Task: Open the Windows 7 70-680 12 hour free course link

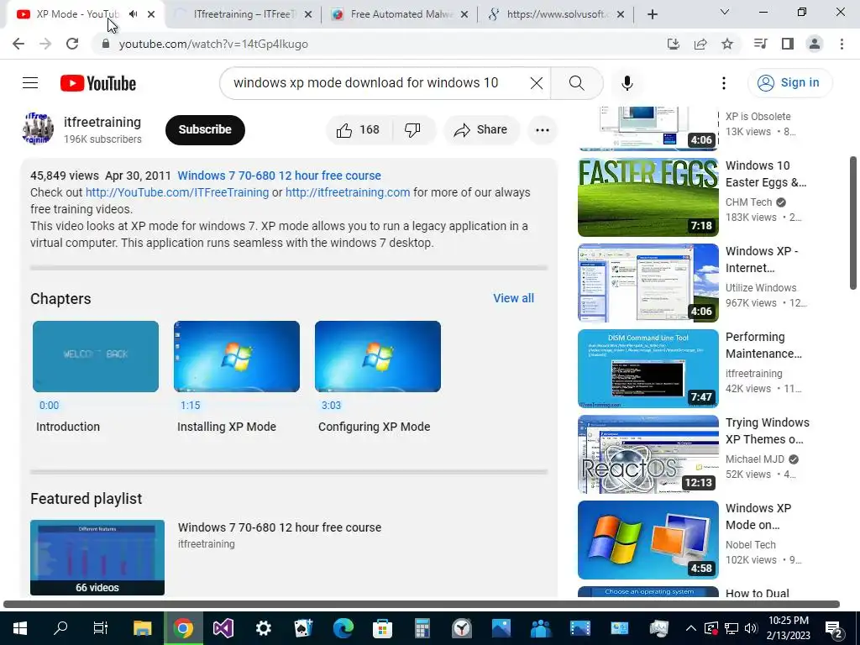Action: click(x=279, y=176)
